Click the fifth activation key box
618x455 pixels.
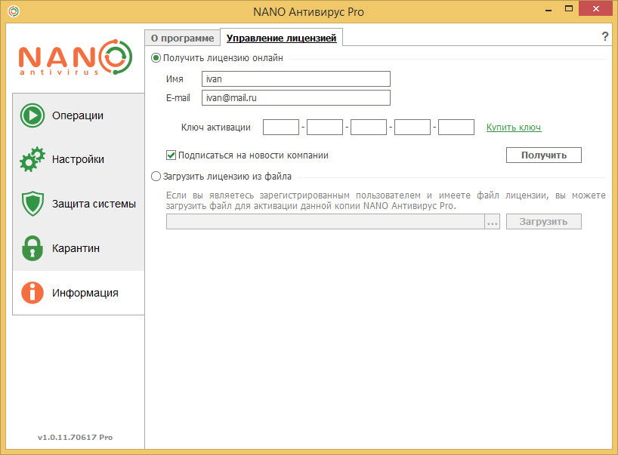point(456,127)
